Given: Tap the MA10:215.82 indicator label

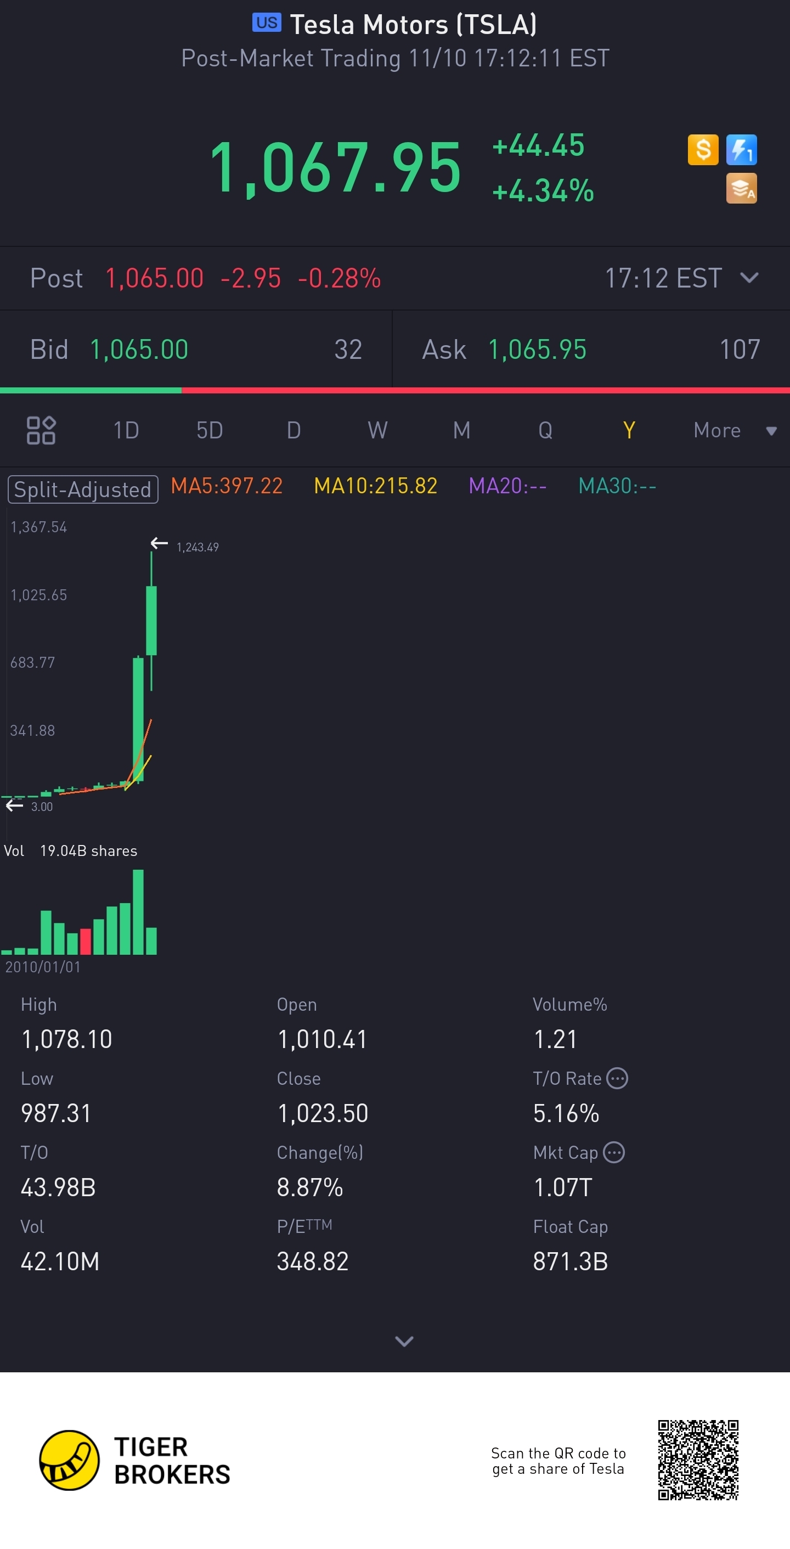Looking at the screenshot, I should click(x=376, y=486).
